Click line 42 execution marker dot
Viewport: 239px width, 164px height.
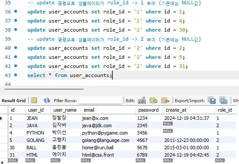(x=16, y=66)
